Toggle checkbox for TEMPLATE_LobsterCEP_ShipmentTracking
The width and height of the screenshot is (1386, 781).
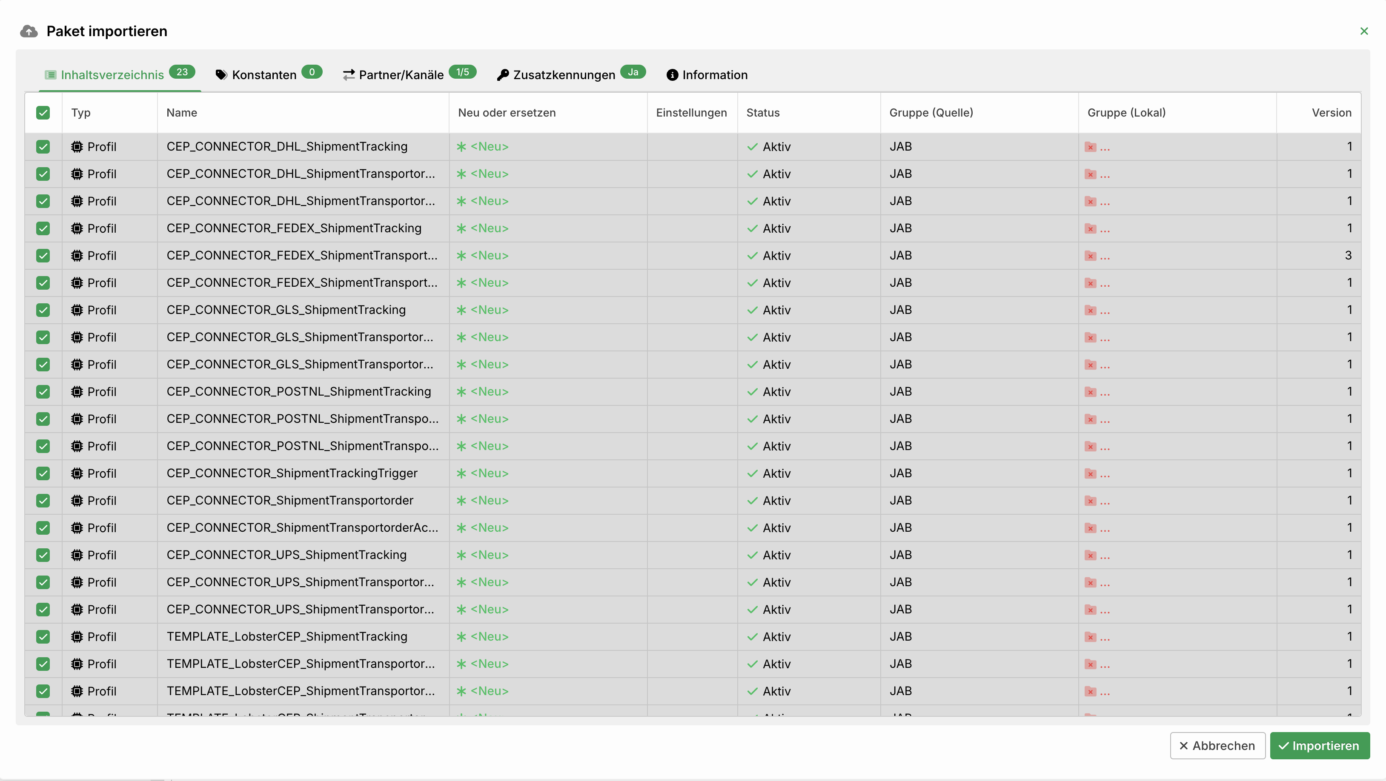(x=43, y=636)
